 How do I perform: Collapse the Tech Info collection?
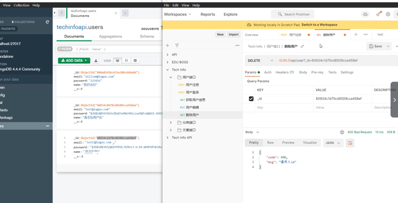[168, 70]
